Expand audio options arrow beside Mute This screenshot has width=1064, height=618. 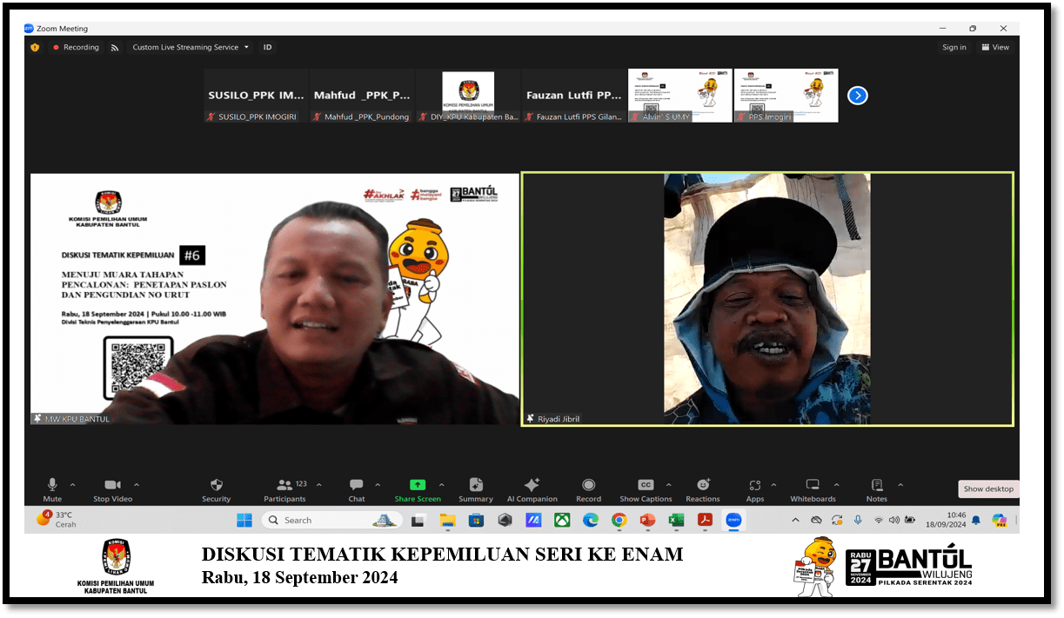click(72, 485)
